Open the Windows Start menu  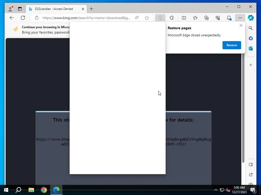click(6, 190)
